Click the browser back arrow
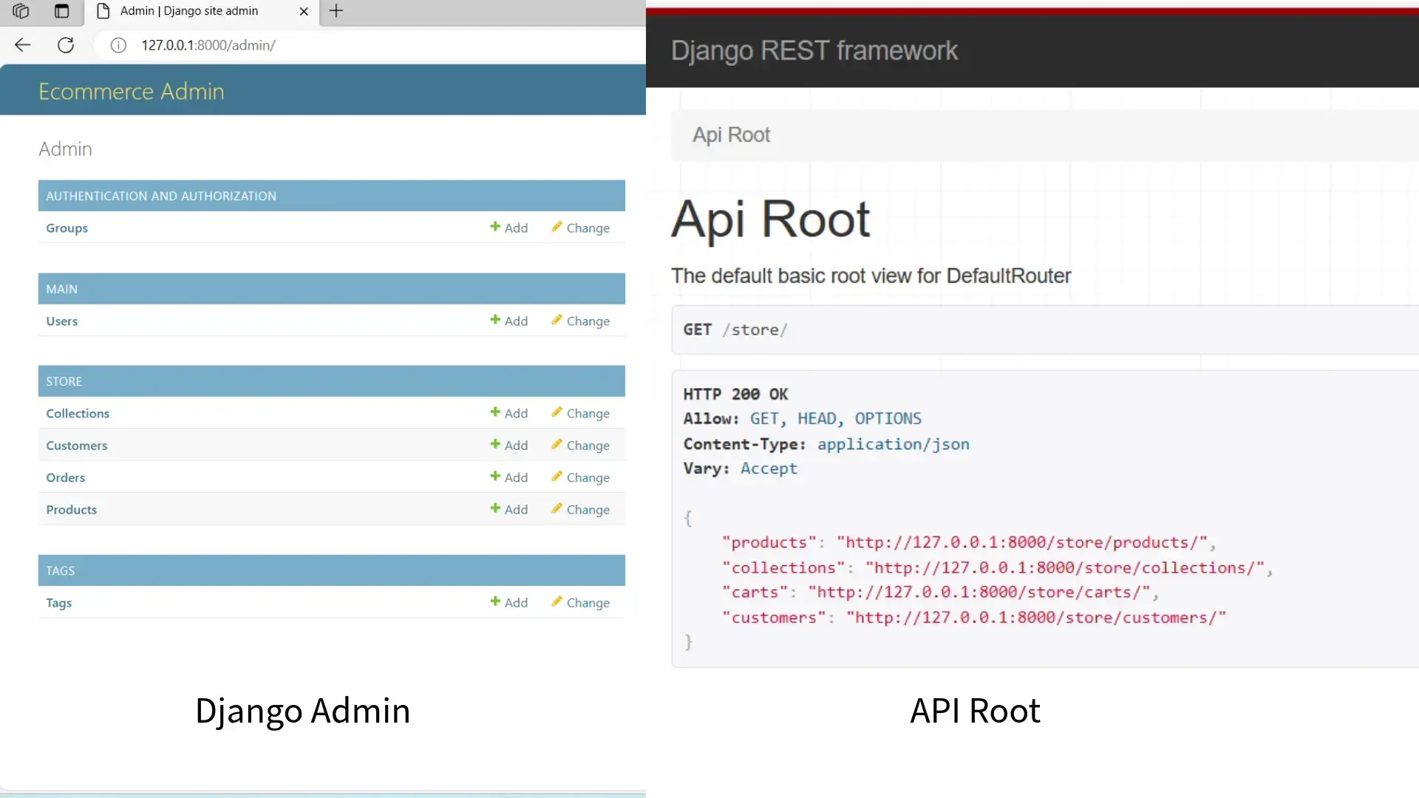The width and height of the screenshot is (1419, 798). (x=23, y=45)
